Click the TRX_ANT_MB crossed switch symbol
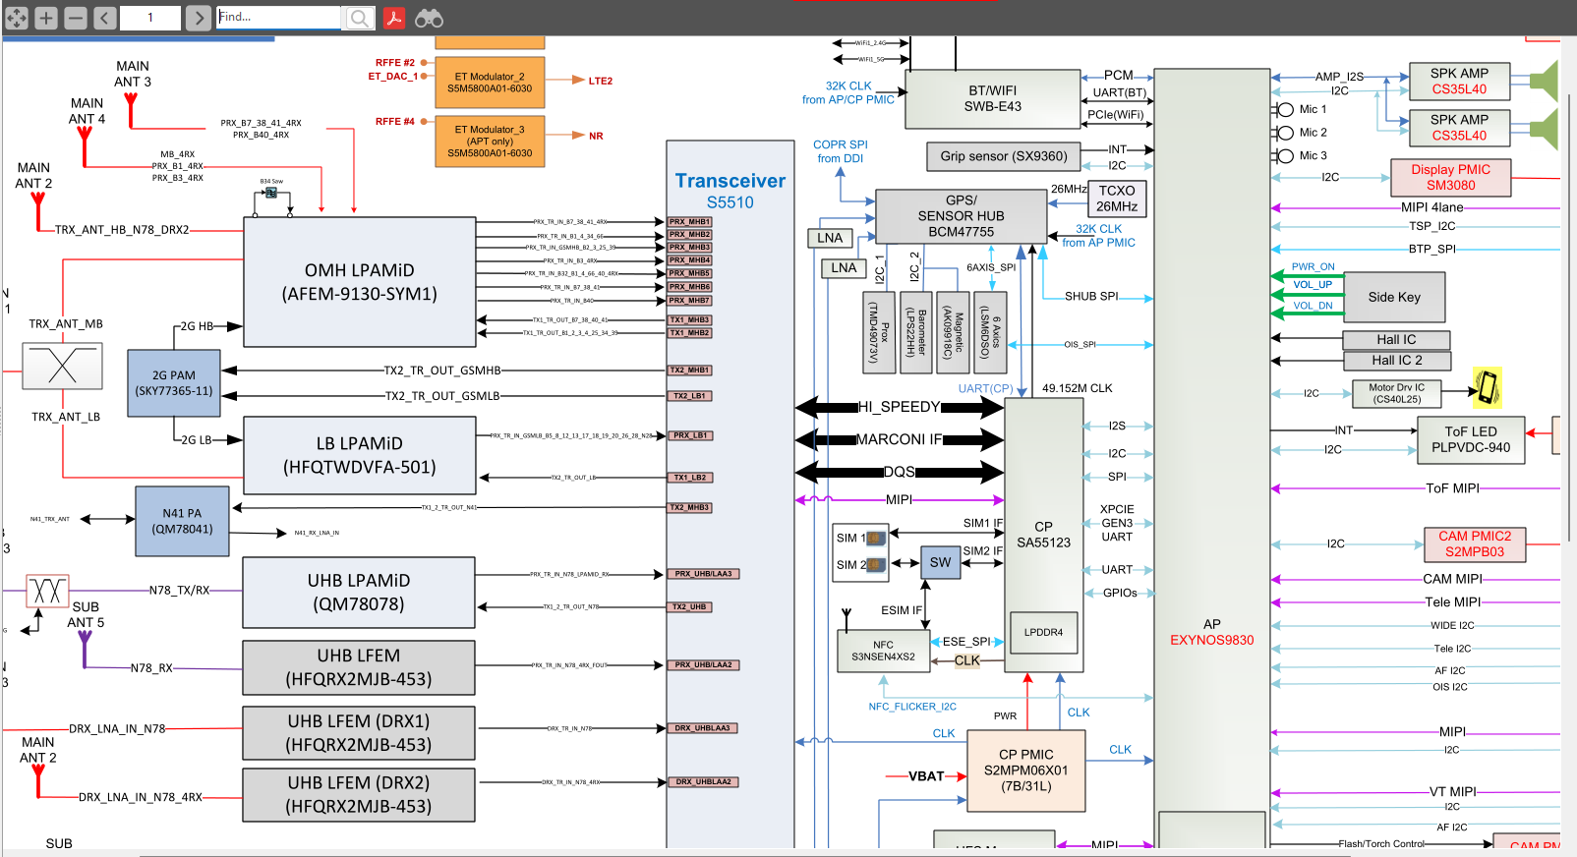This screenshot has height=857, width=1577. click(x=63, y=366)
